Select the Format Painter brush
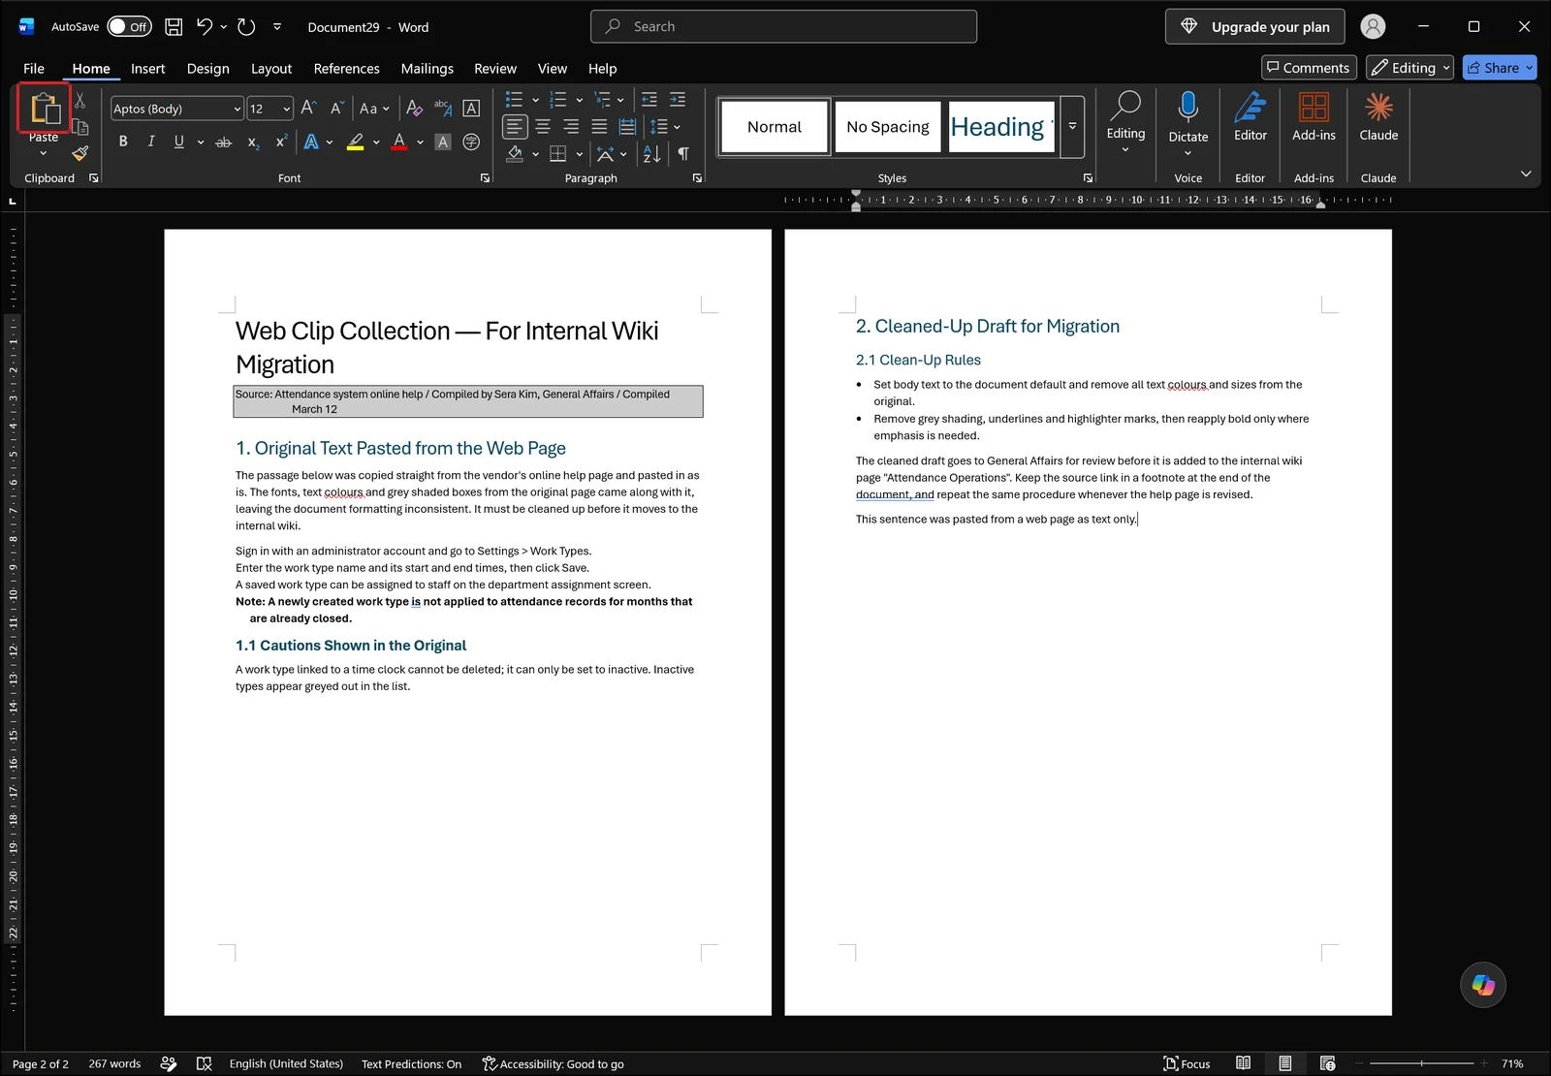 point(80,153)
